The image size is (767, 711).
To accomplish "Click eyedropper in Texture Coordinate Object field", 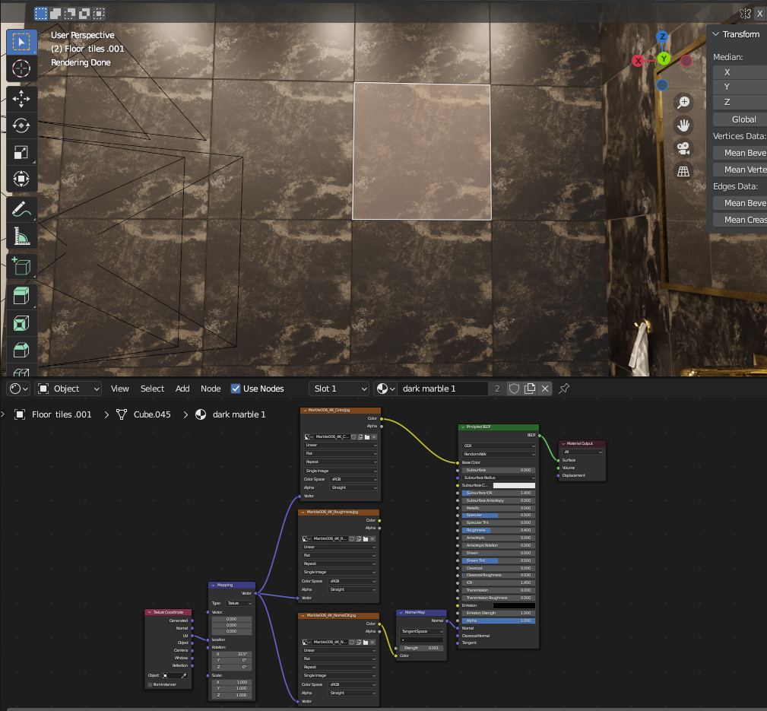I will click(184, 675).
